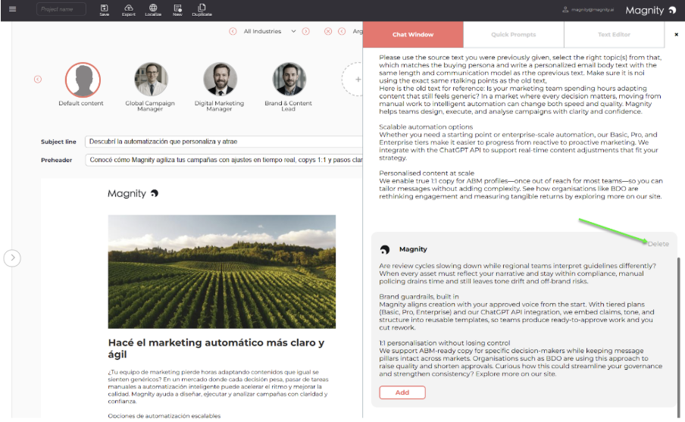Select the Chat Window tab
Image resolution: width=685 pixels, height=422 pixels.
point(413,35)
